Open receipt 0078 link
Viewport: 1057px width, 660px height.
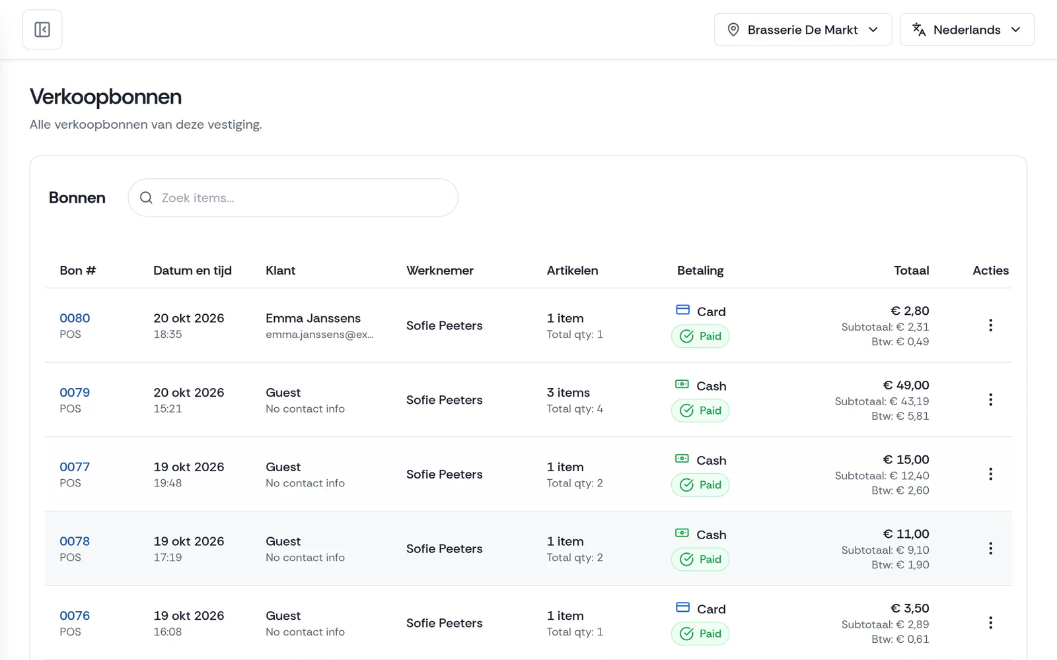click(75, 541)
